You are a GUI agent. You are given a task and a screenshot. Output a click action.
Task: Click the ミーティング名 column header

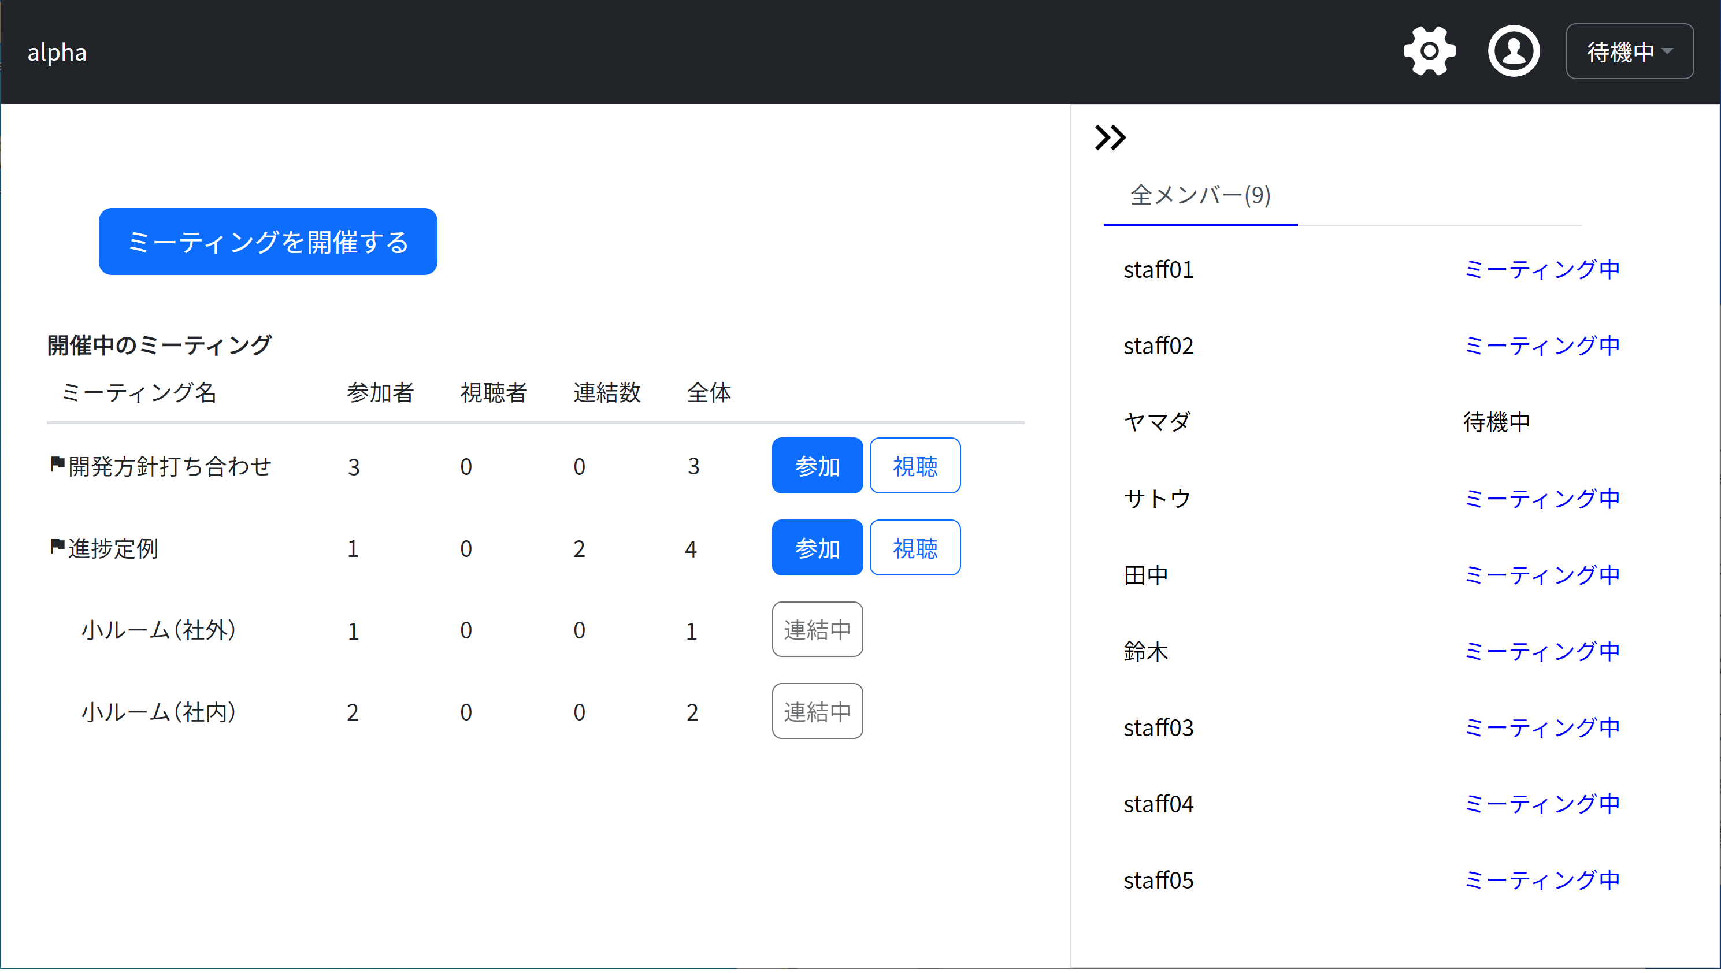click(138, 393)
